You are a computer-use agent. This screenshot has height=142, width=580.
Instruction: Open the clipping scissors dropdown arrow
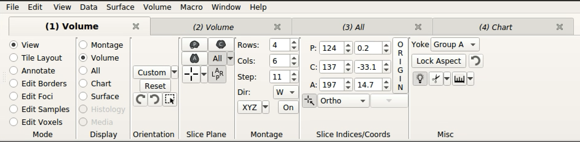[447, 79]
